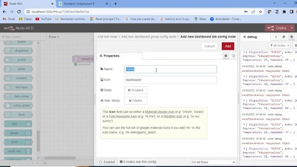
Task: Click the Name input field
Action: 170,69
